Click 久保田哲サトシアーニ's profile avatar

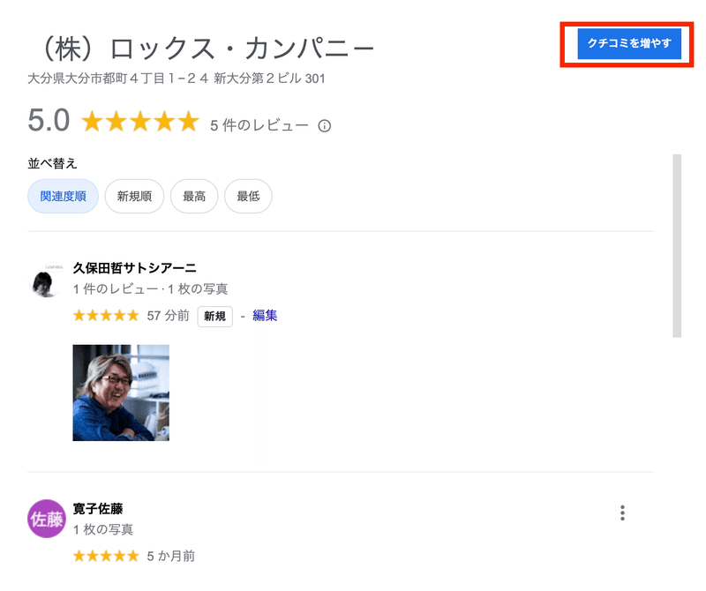coord(43,281)
